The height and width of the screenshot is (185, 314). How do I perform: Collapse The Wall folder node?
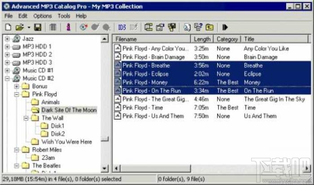(26, 118)
